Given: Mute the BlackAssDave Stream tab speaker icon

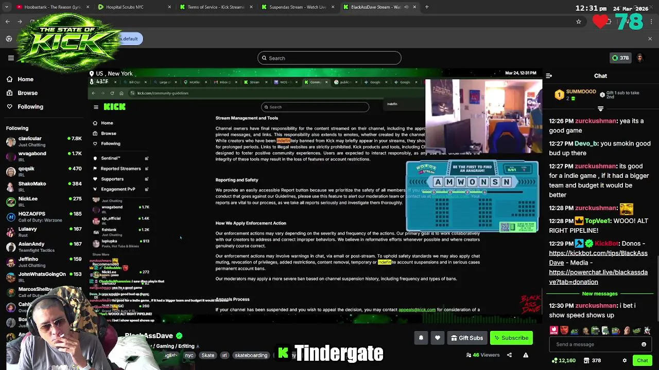Looking at the screenshot, I should pos(406,7).
